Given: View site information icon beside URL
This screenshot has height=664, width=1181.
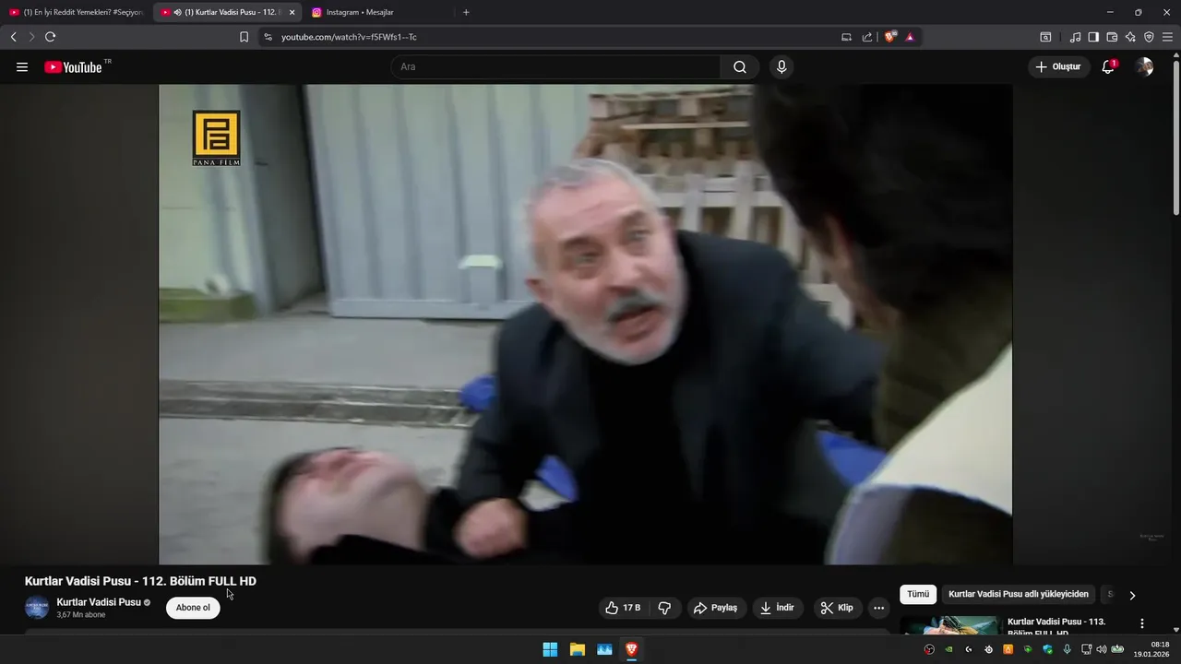Looking at the screenshot, I should [268, 37].
